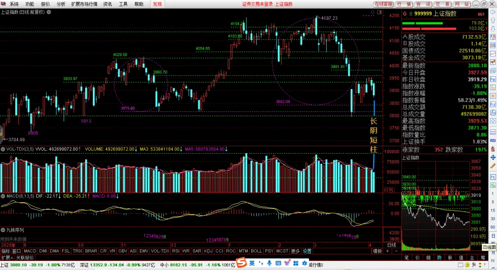
Task: Click the up arrow icon in the right sidebar
Action: point(493,20)
